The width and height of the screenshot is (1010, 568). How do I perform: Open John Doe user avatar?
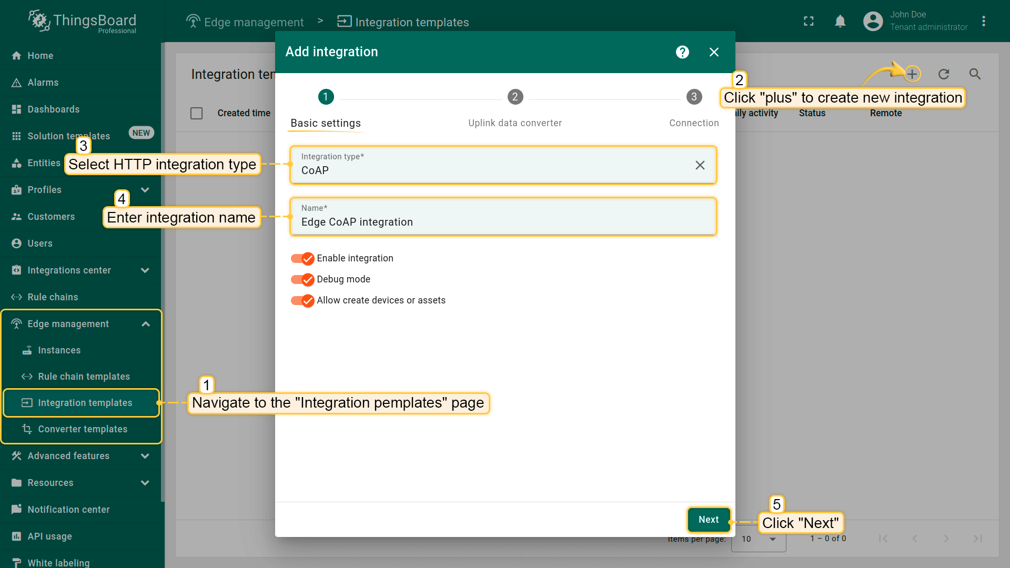[x=873, y=21]
